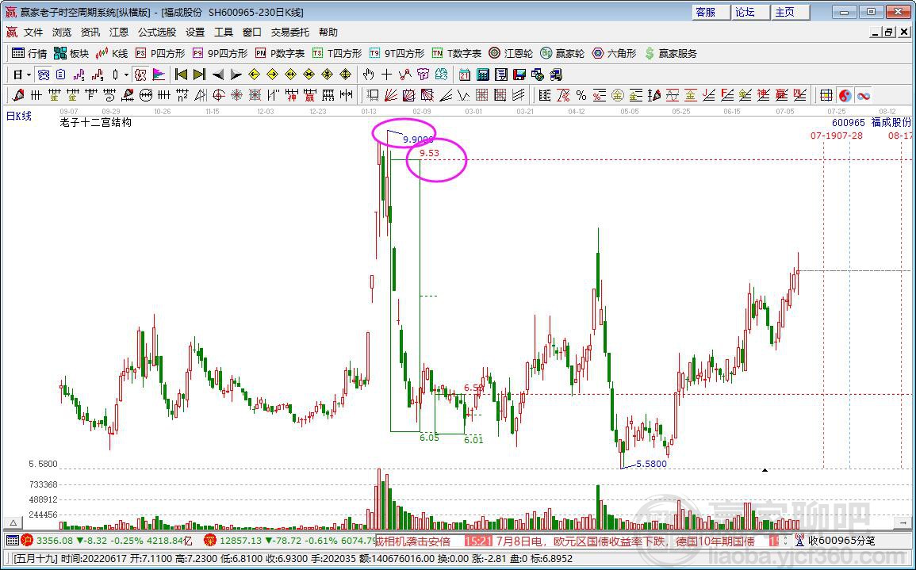Open the P四方形 tool

(x=160, y=54)
